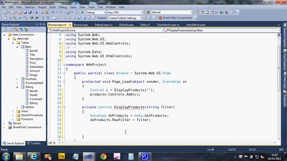This screenshot has height=161, width=287.
Task: Click the Uncomment selected lines icon
Action: [x=48, y=18]
